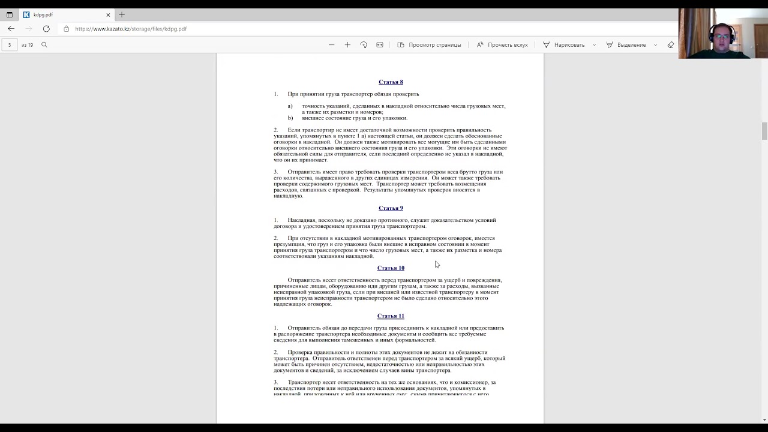Expand the Нарисовать pen options dropdown

594,45
